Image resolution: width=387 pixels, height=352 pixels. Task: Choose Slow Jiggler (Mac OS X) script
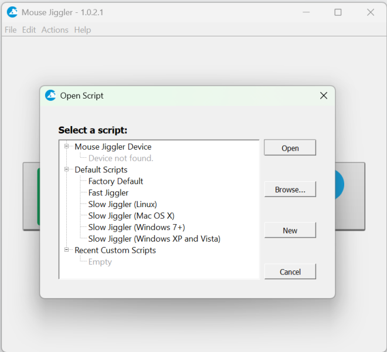click(x=131, y=216)
